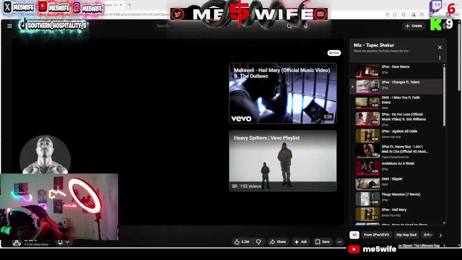Start voice search with microphone icon

[x=306, y=26]
